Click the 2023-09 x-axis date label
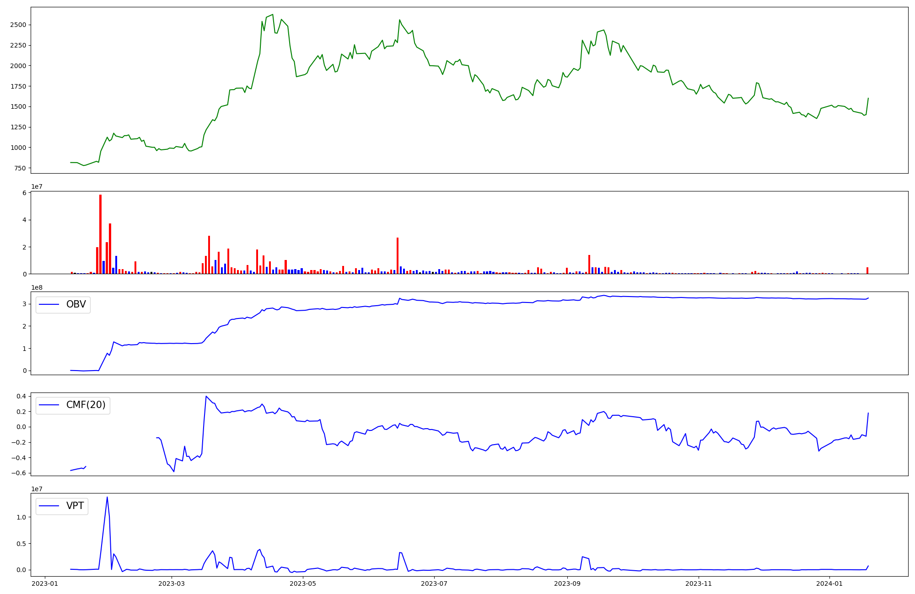The width and height of the screenshot is (915, 594). tap(567, 583)
